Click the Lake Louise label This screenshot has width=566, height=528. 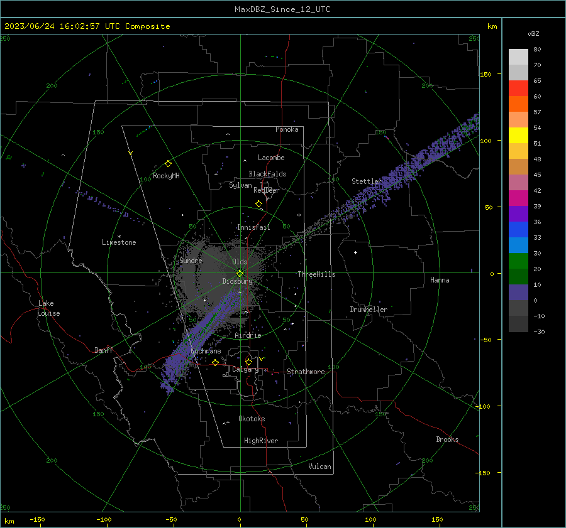pyautogui.click(x=48, y=308)
